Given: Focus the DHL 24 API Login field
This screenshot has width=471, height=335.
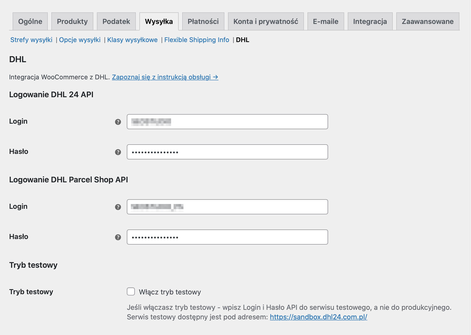Looking at the screenshot, I should (227, 122).
